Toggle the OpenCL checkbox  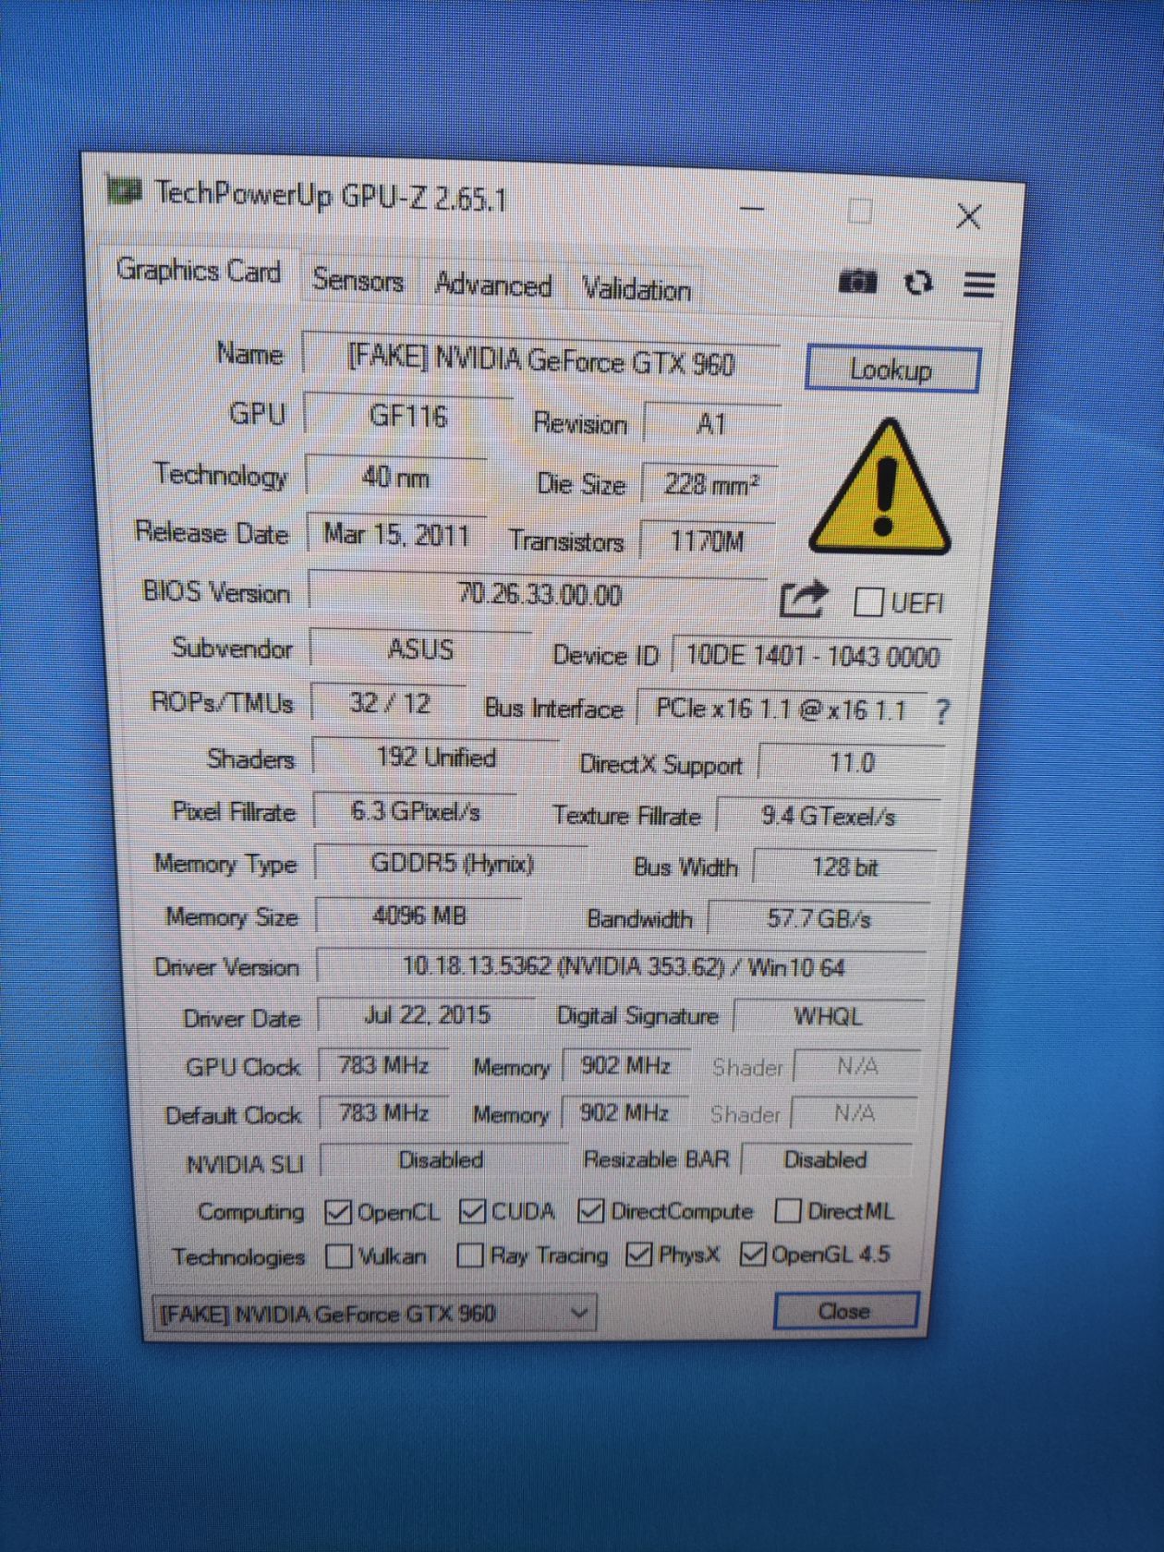338,1212
